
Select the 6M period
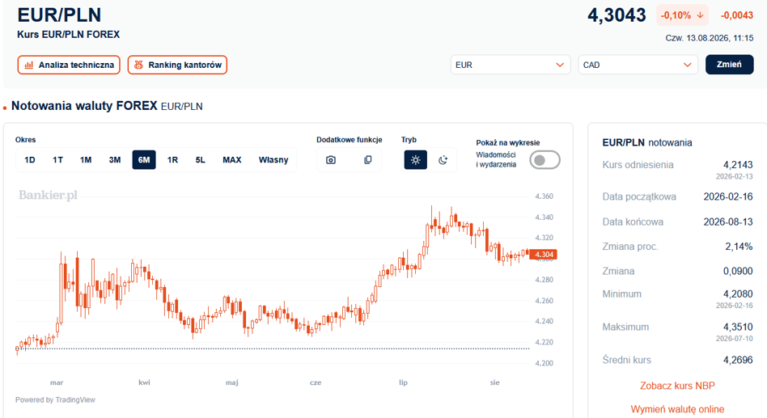click(x=144, y=160)
